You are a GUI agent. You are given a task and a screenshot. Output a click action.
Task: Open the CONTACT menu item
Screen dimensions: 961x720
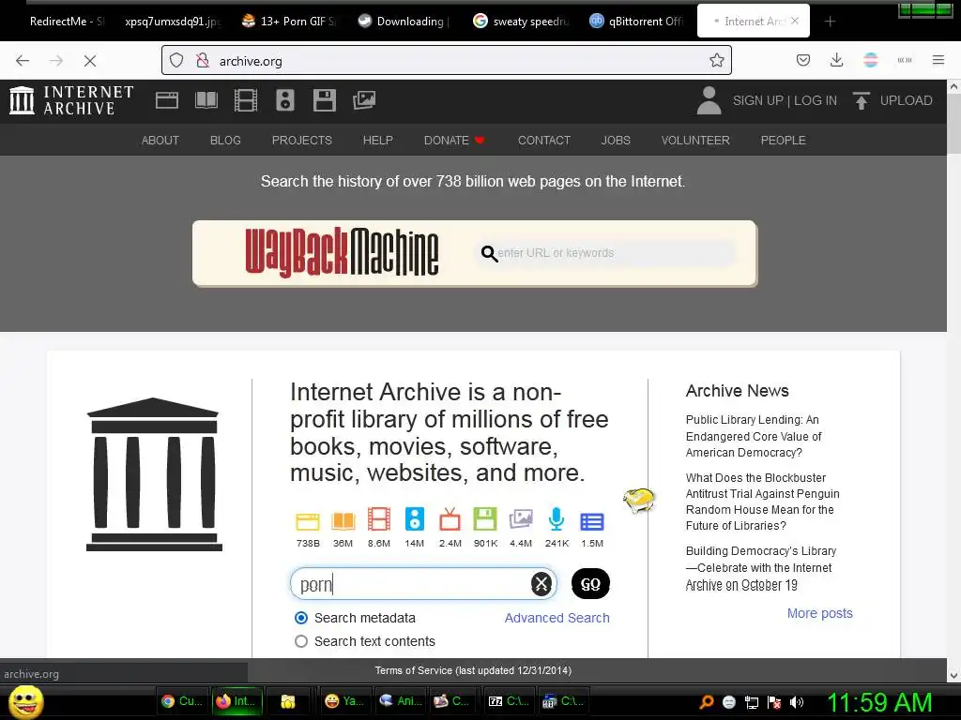coord(544,141)
